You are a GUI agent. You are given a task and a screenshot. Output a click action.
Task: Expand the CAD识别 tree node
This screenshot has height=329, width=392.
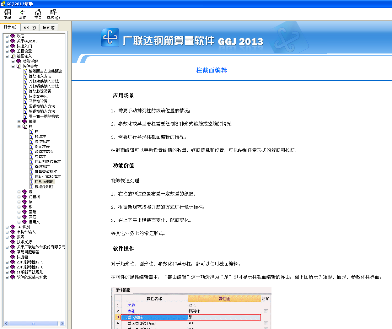point(7,227)
